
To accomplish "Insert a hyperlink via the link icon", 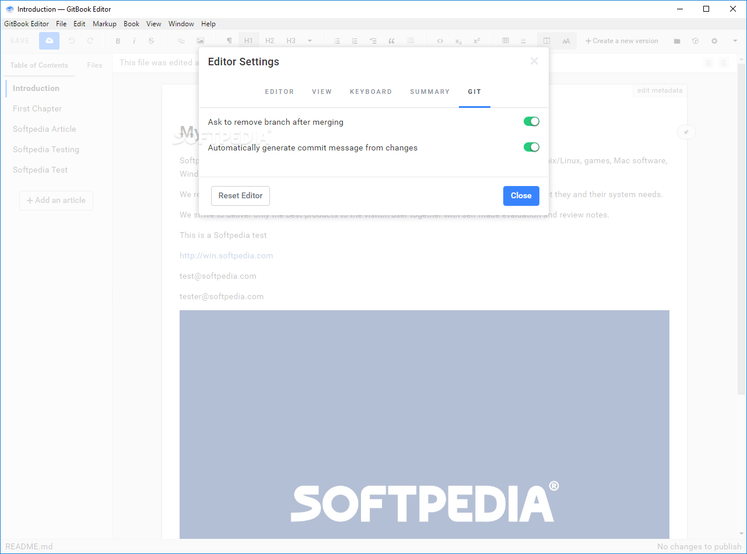I will point(181,41).
